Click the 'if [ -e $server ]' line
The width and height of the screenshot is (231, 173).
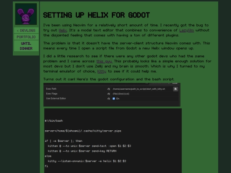(x=63, y=141)
